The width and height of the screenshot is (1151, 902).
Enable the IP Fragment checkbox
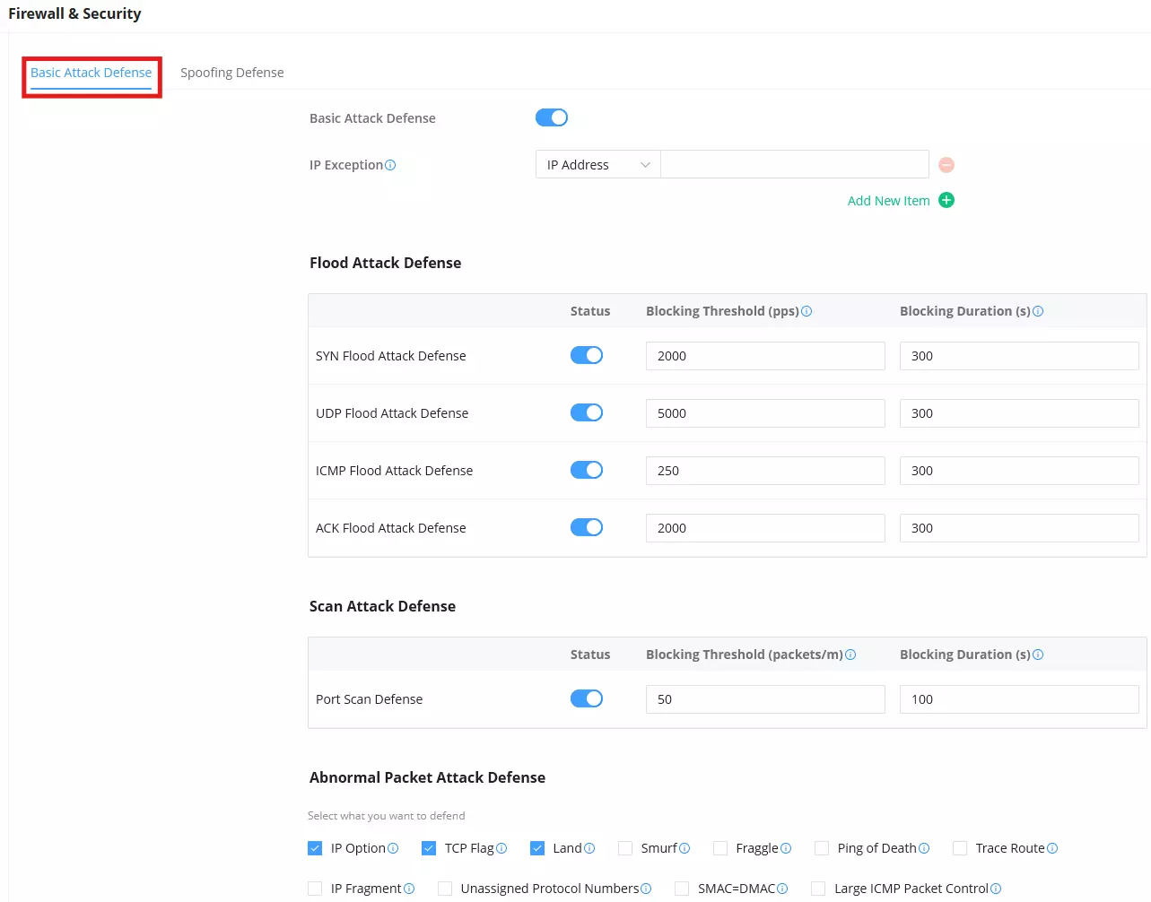coord(315,889)
